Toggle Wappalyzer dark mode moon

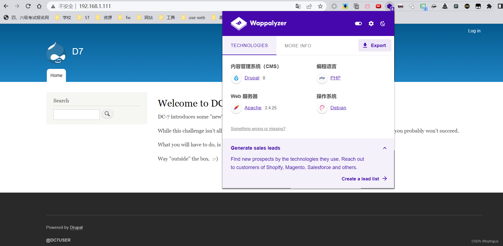click(383, 24)
